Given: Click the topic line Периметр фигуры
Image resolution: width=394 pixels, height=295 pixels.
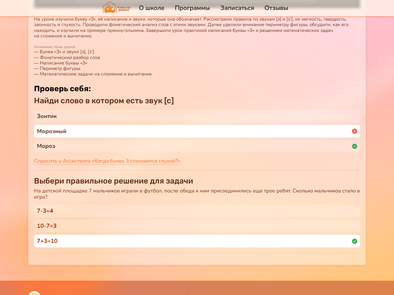Looking at the screenshot, I should [57, 69].
